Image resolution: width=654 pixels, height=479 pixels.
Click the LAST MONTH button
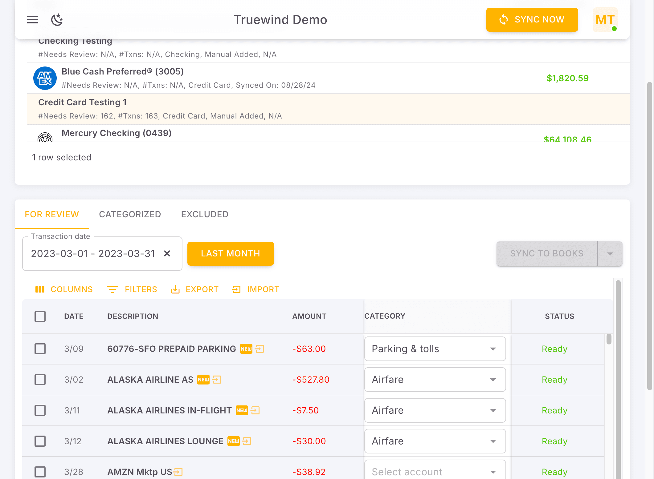[231, 253]
